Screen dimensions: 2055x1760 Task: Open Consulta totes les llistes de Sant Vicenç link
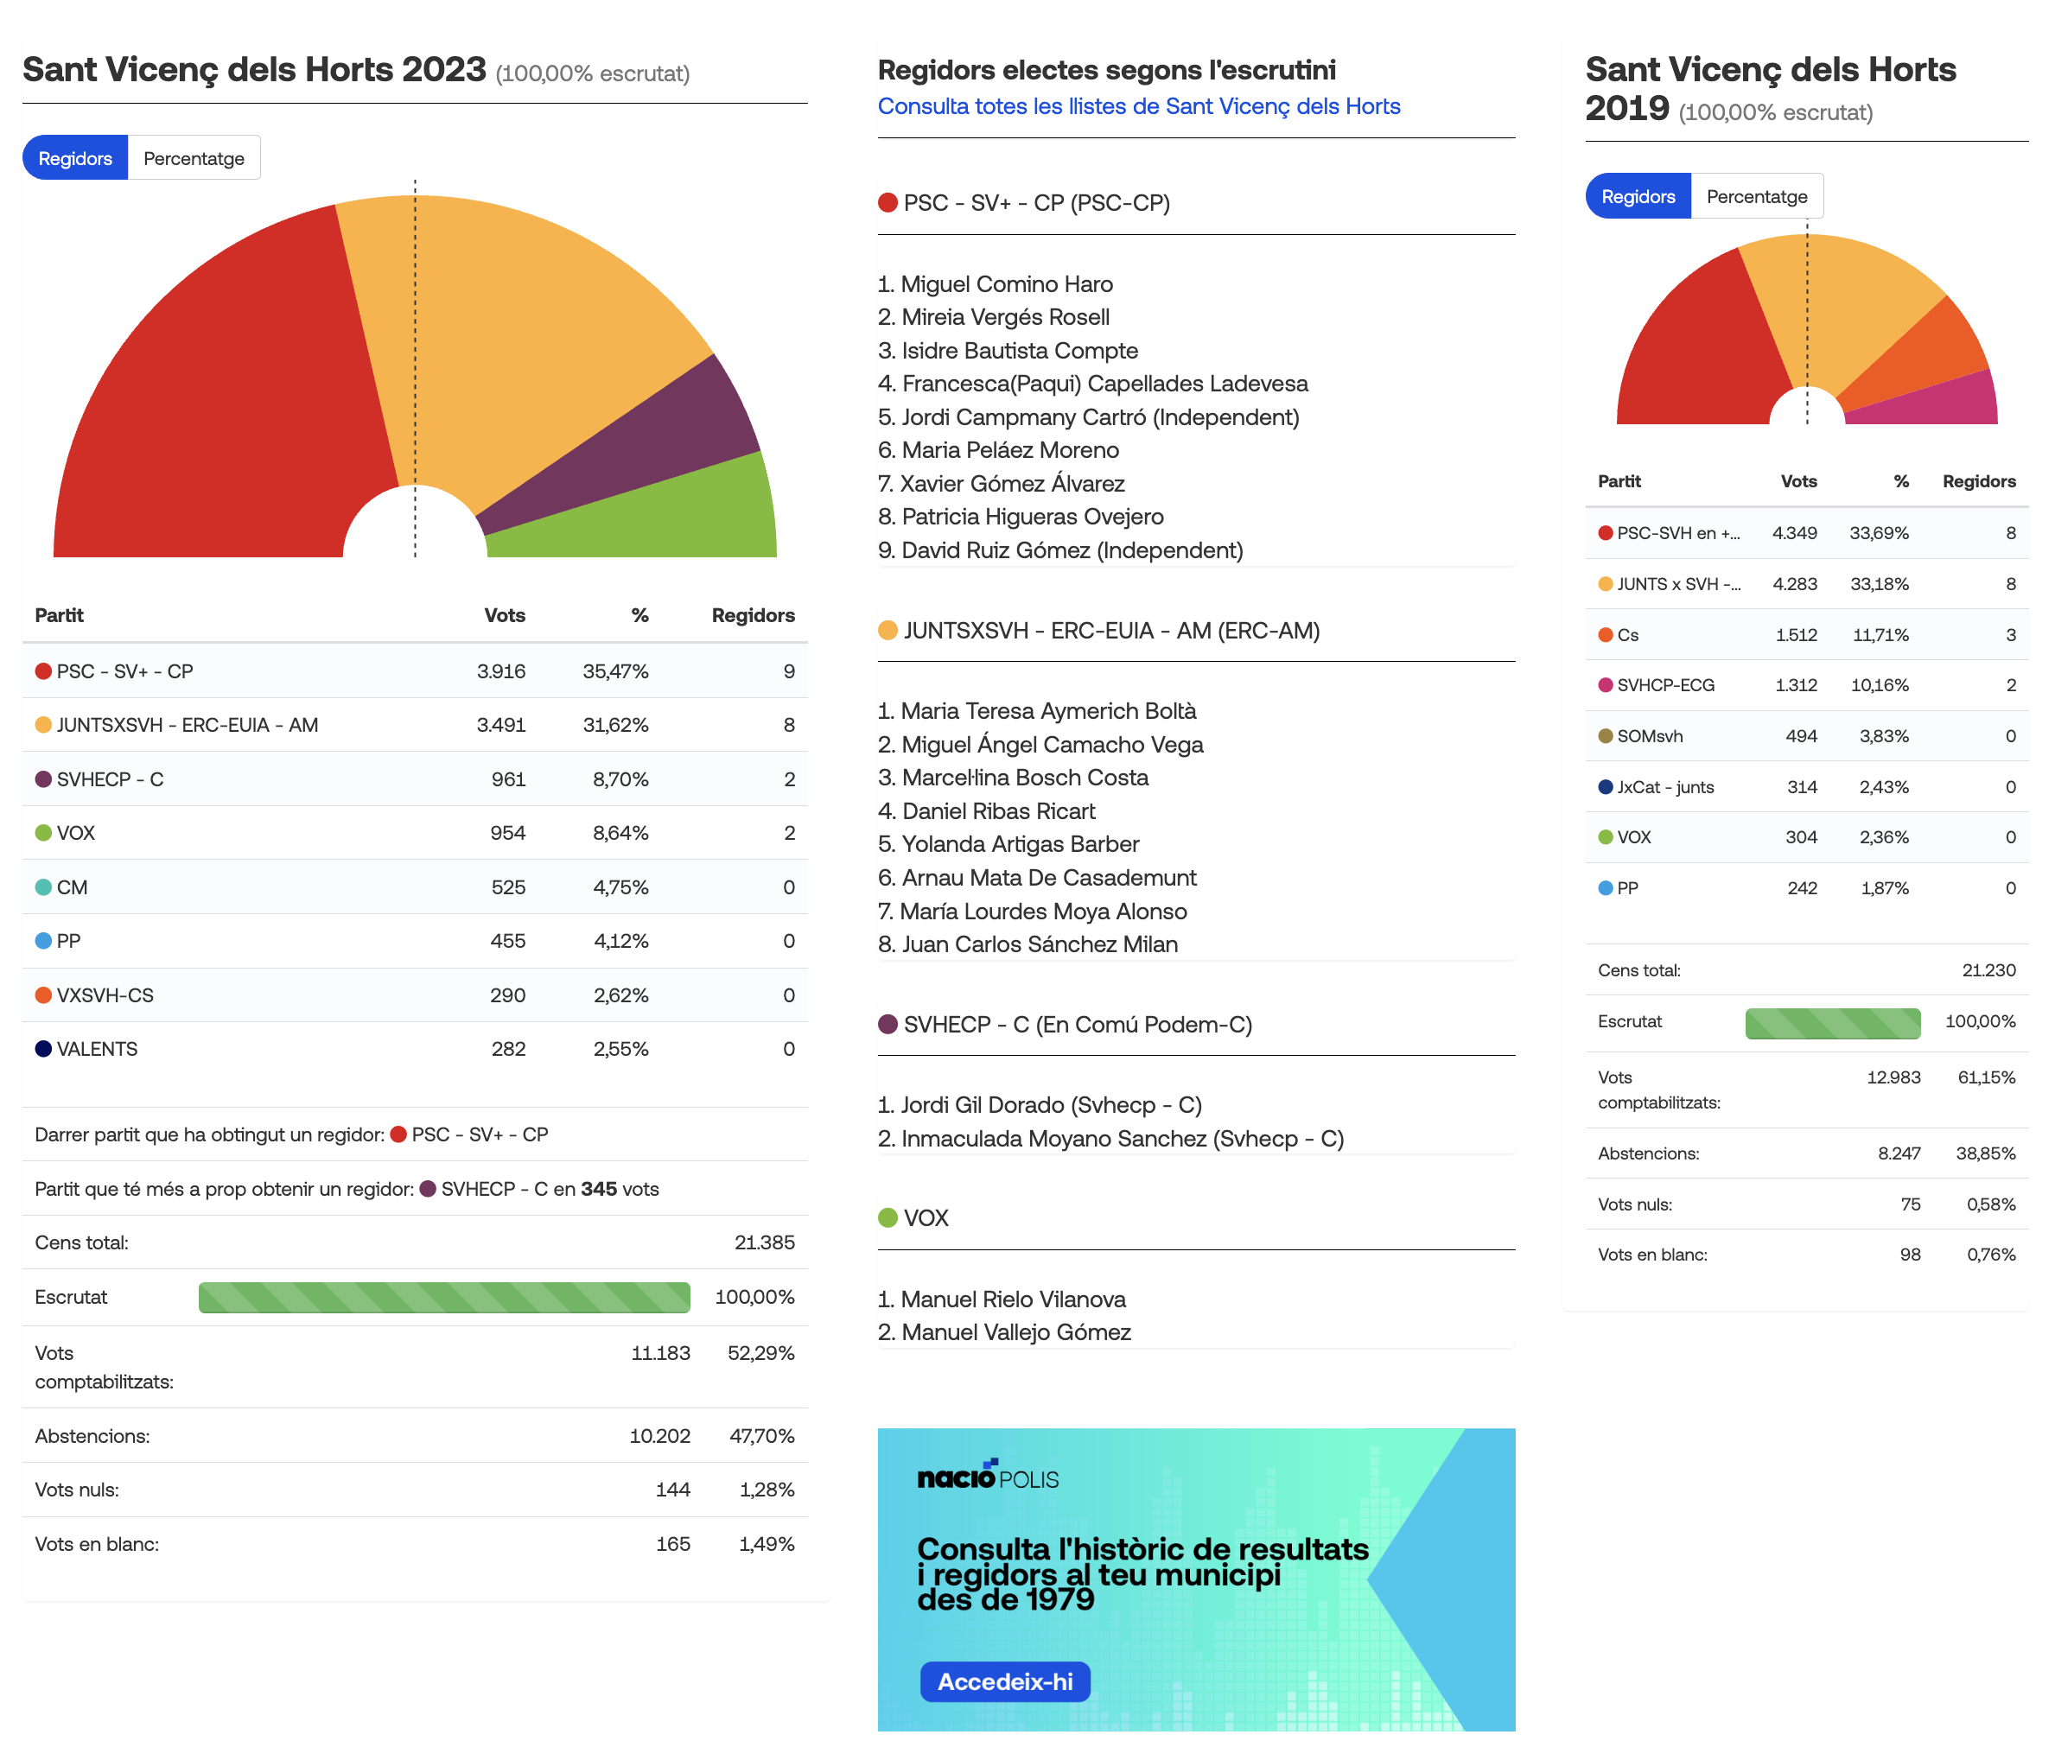click(1139, 106)
